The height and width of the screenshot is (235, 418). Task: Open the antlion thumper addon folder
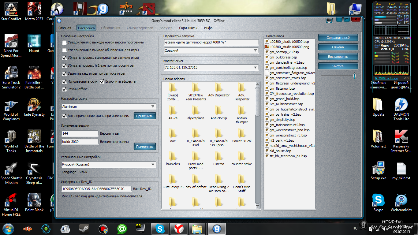click(241, 114)
